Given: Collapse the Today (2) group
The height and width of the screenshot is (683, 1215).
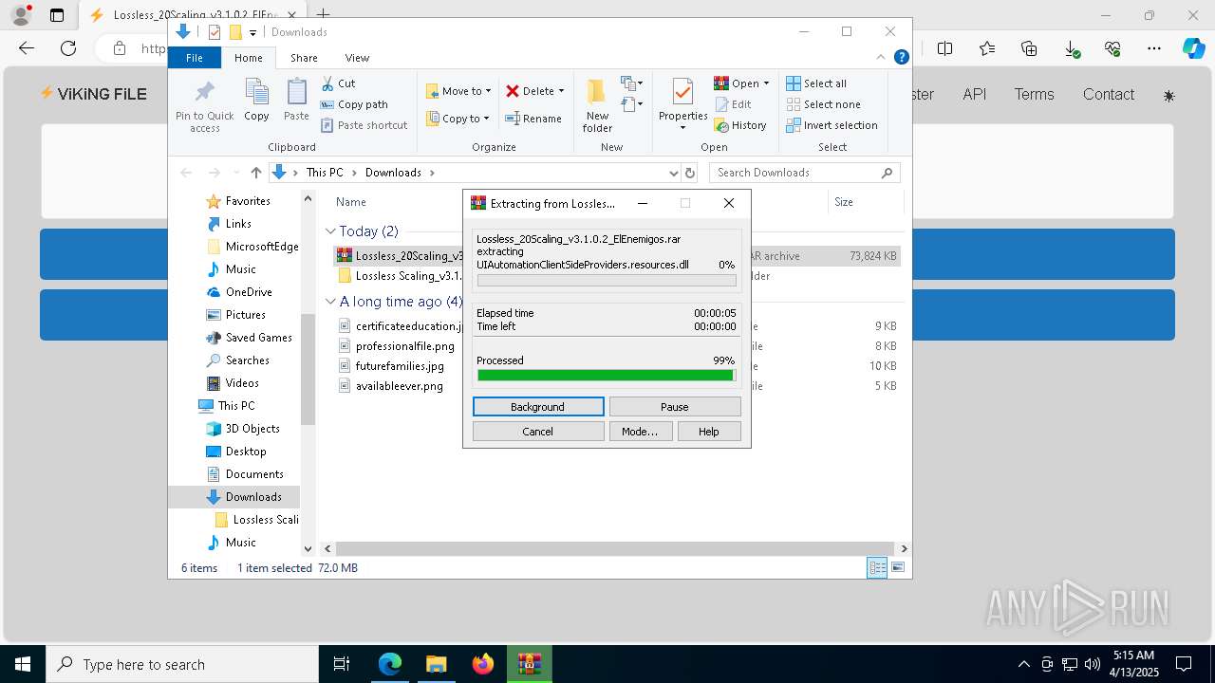Looking at the screenshot, I should 330,231.
